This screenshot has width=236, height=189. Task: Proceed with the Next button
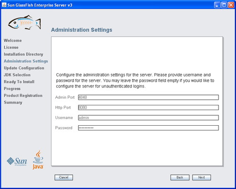(202, 178)
